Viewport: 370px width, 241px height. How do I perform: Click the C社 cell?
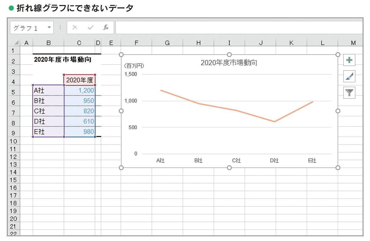[x=48, y=111]
